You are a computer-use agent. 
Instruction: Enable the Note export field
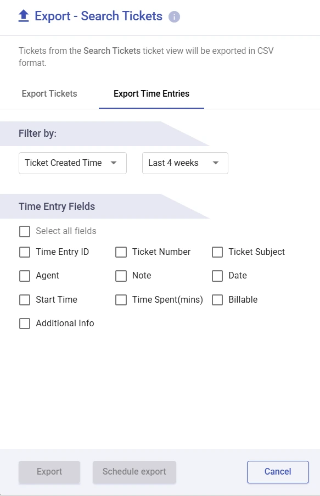click(x=121, y=276)
